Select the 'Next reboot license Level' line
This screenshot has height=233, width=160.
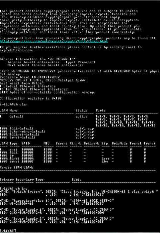(45, 65)
